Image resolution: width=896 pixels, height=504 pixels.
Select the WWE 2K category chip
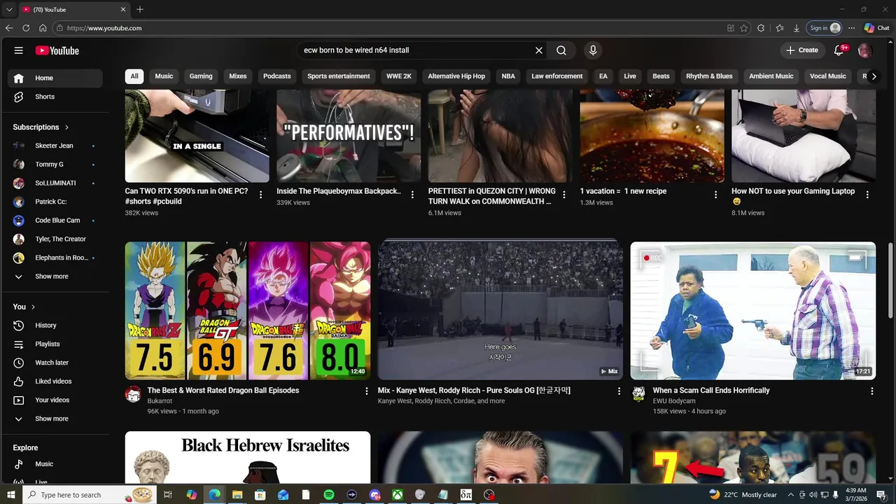399,76
